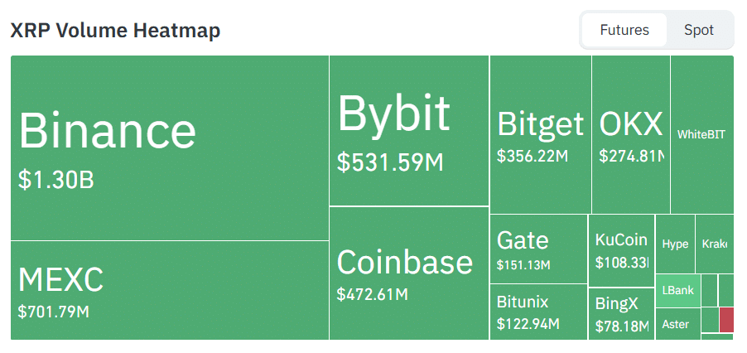
Task: Select the MEXC $701.79M tile
Action: 169,290
